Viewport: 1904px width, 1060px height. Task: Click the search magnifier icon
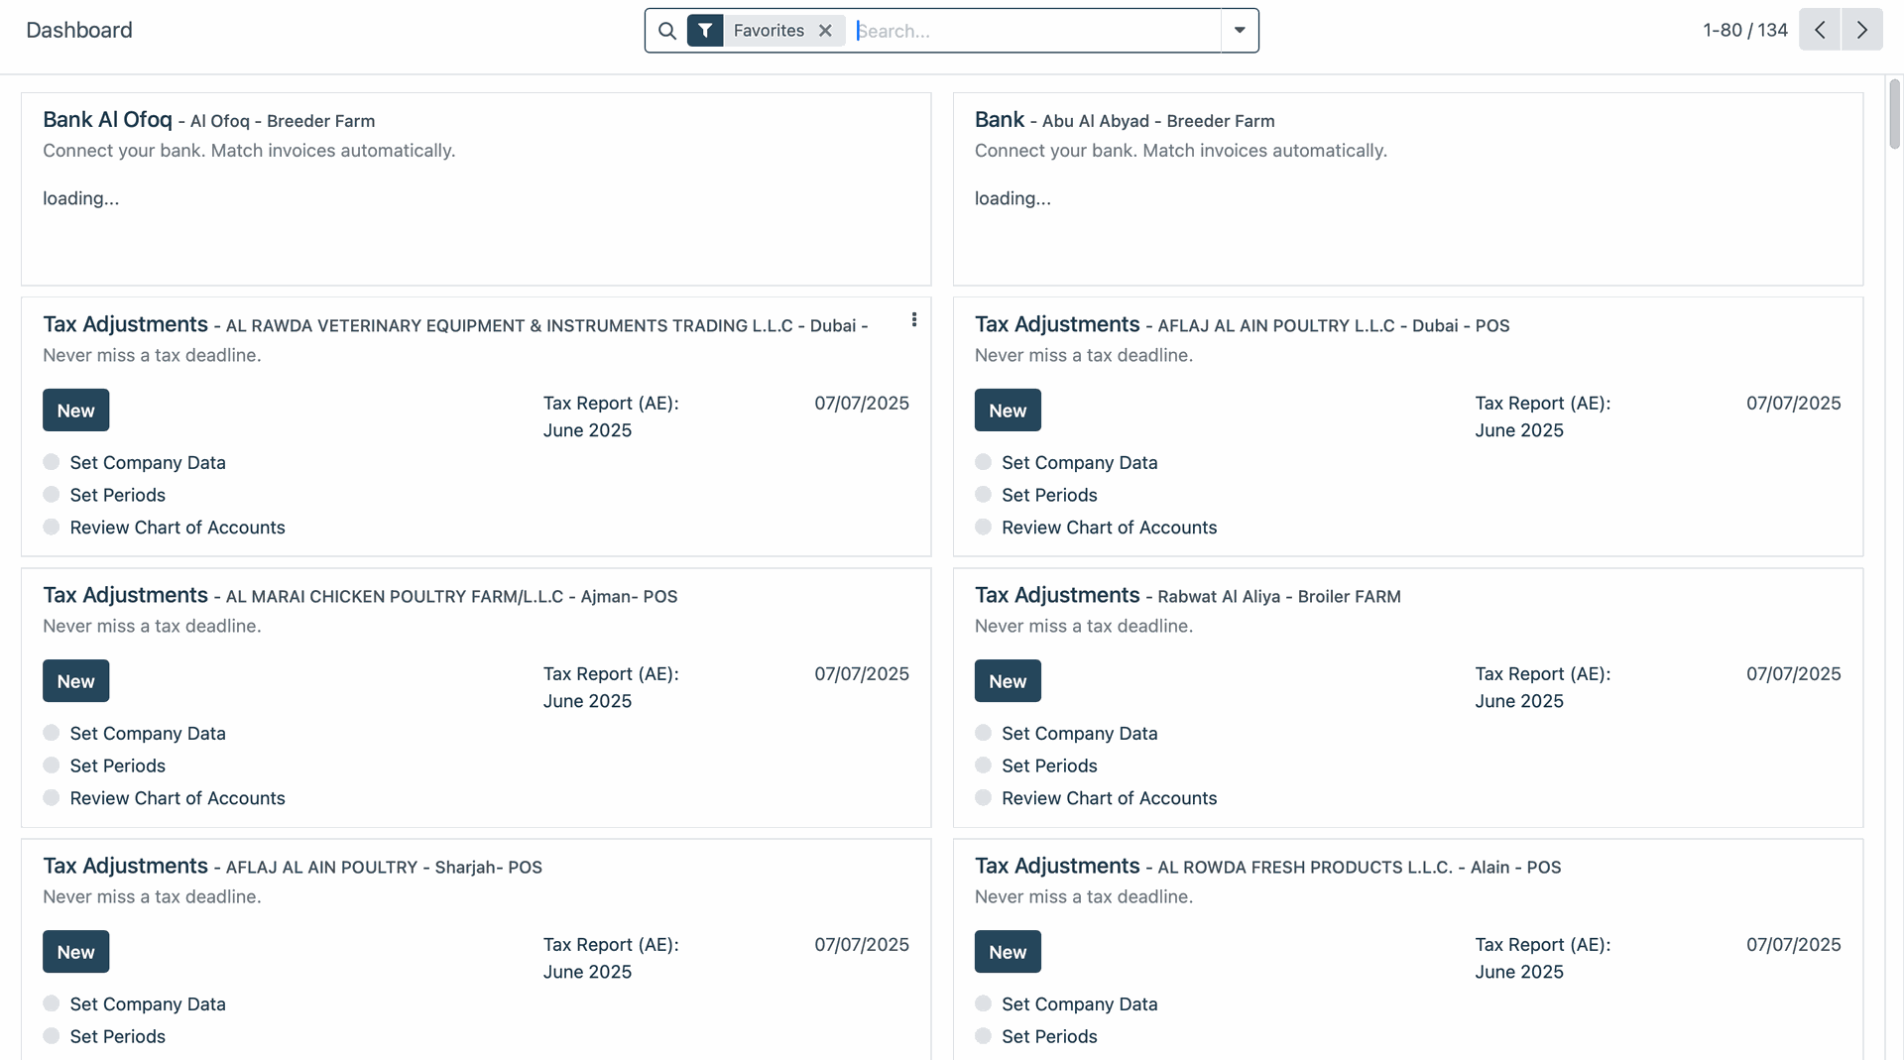pos(667,31)
